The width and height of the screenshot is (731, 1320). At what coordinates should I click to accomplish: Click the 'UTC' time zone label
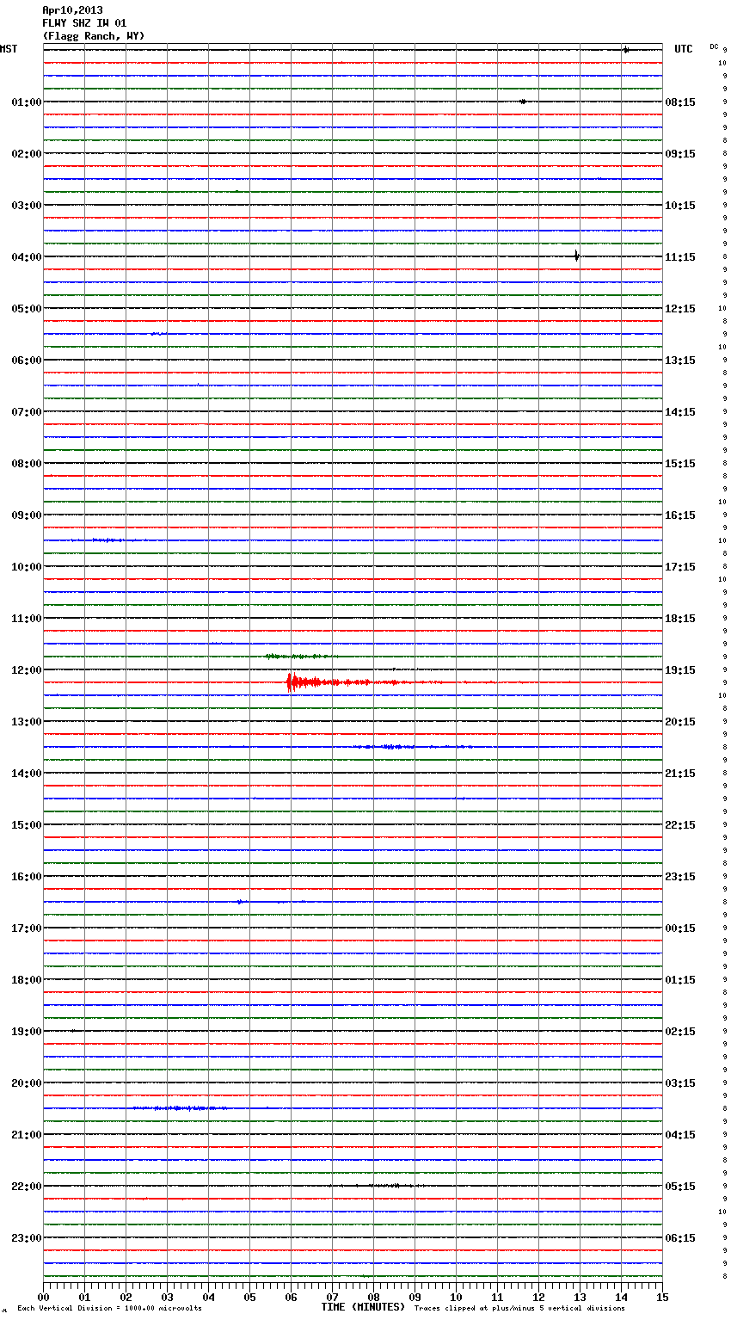point(684,49)
